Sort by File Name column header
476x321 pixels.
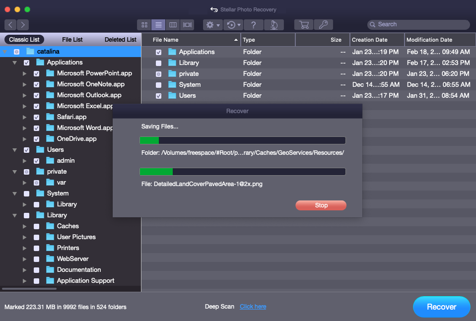click(x=191, y=40)
